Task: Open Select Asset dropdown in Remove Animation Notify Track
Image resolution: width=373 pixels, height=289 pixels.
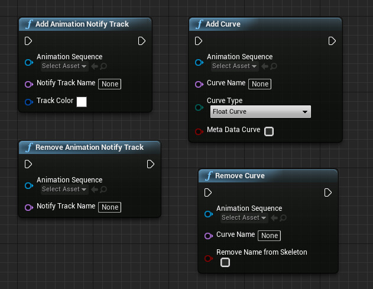Action: tap(64, 190)
